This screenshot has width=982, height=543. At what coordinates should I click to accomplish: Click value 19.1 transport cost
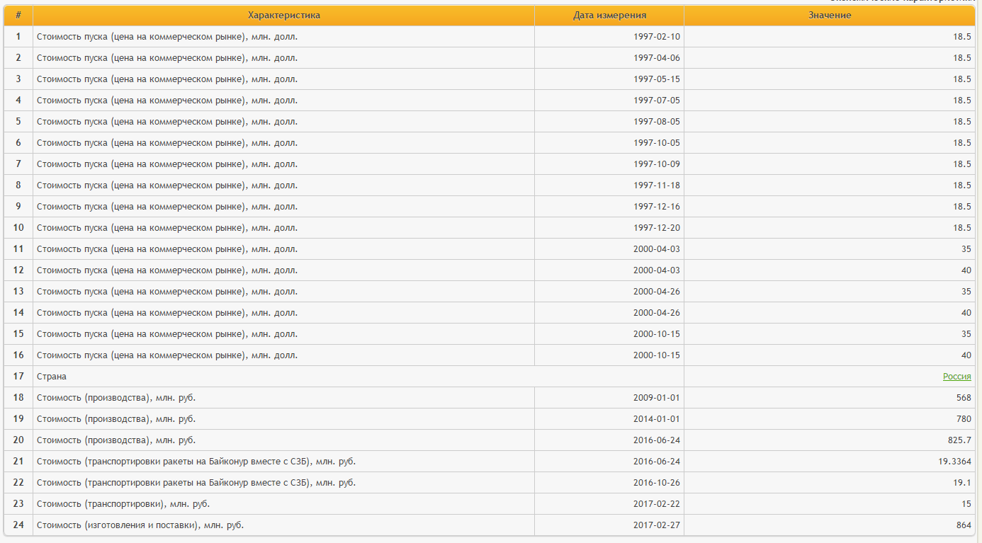pyautogui.click(x=964, y=483)
